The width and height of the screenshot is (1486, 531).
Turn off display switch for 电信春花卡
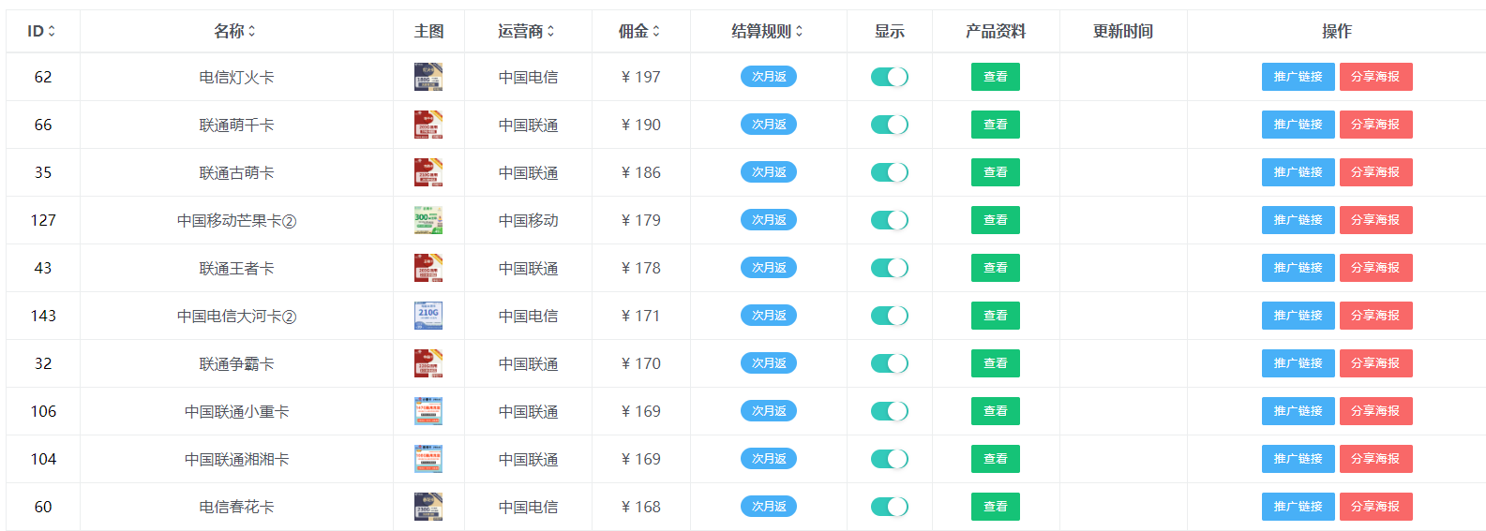point(889,507)
